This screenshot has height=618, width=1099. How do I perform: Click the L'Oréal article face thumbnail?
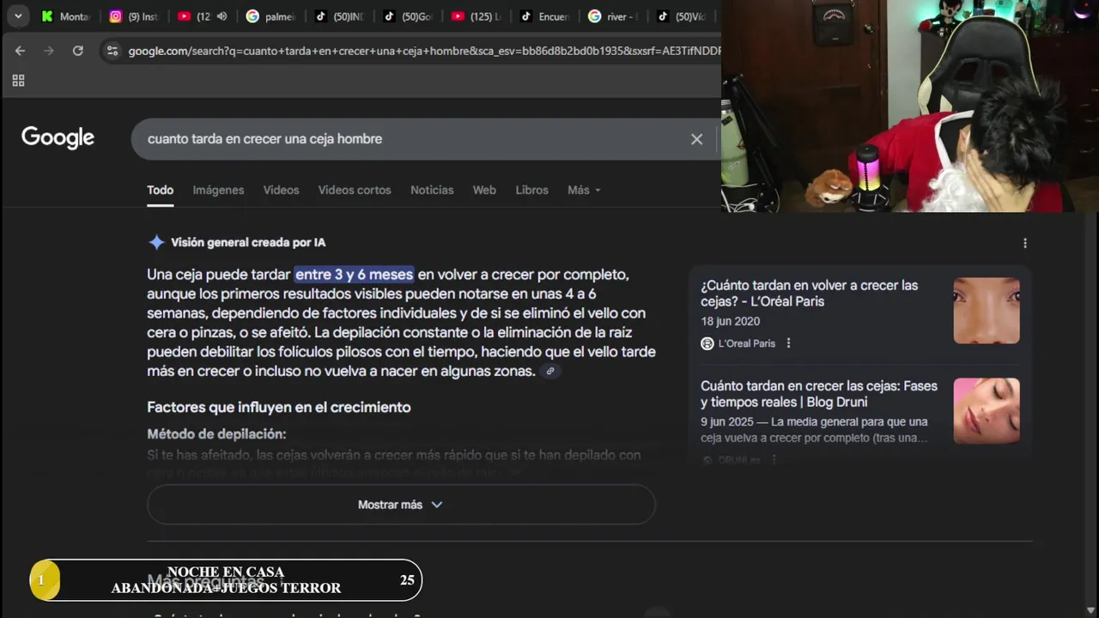pyautogui.click(x=987, y=311)
